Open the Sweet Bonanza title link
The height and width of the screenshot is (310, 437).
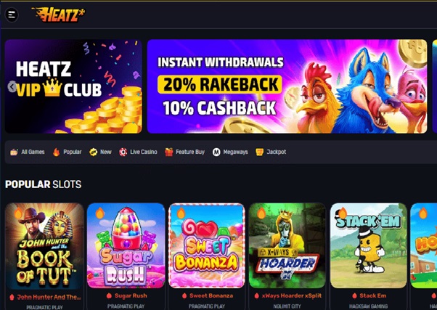[211, 295]
